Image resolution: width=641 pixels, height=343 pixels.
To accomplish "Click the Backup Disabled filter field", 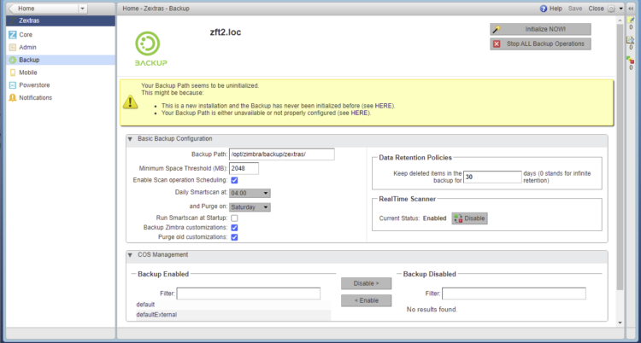I will 514,294.
